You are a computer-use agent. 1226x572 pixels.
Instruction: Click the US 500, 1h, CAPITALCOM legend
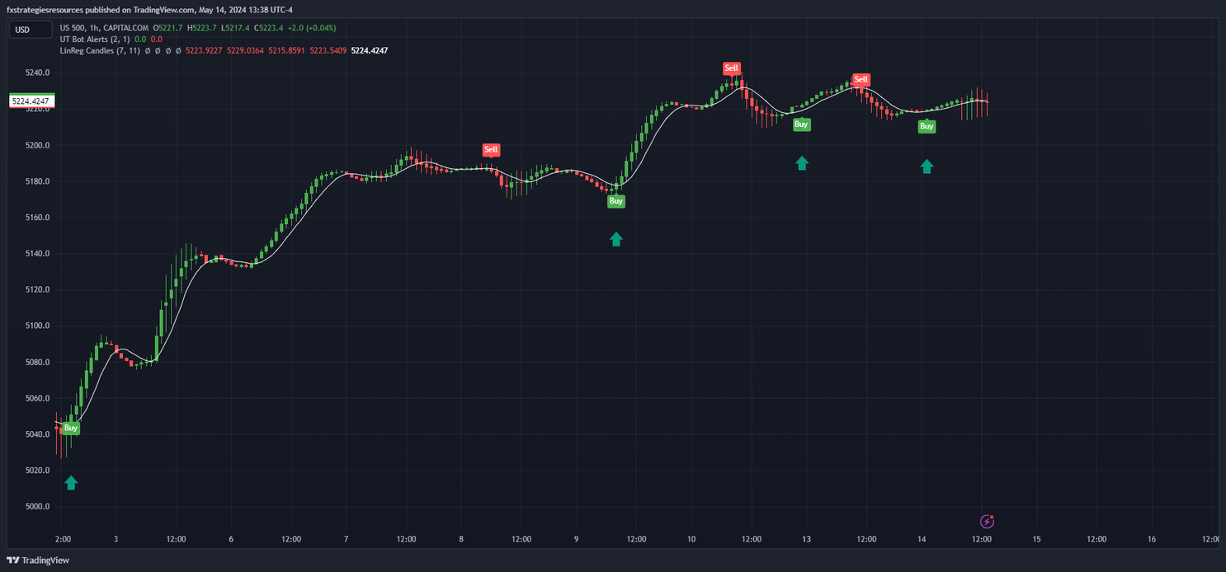(x=103, y=27)
